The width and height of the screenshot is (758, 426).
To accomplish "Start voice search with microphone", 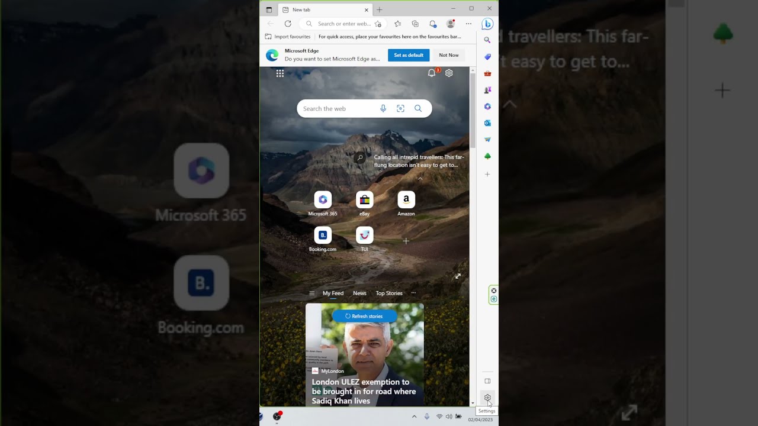I will [383, 109].
